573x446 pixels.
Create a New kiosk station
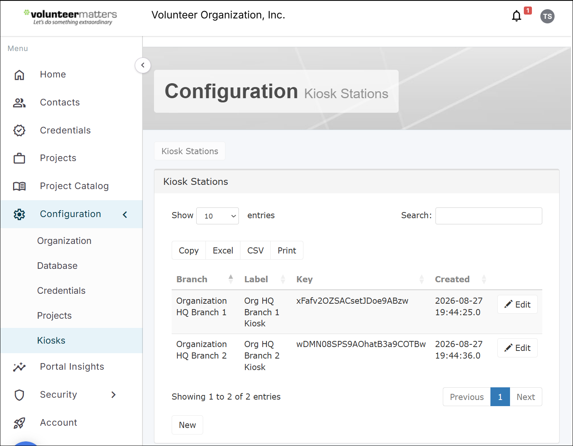[187, 425]
